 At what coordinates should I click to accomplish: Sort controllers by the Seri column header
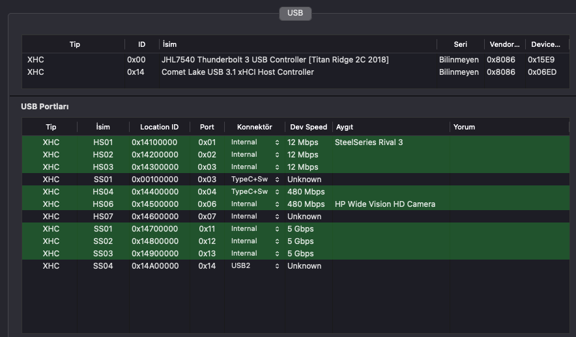[460, 45]
